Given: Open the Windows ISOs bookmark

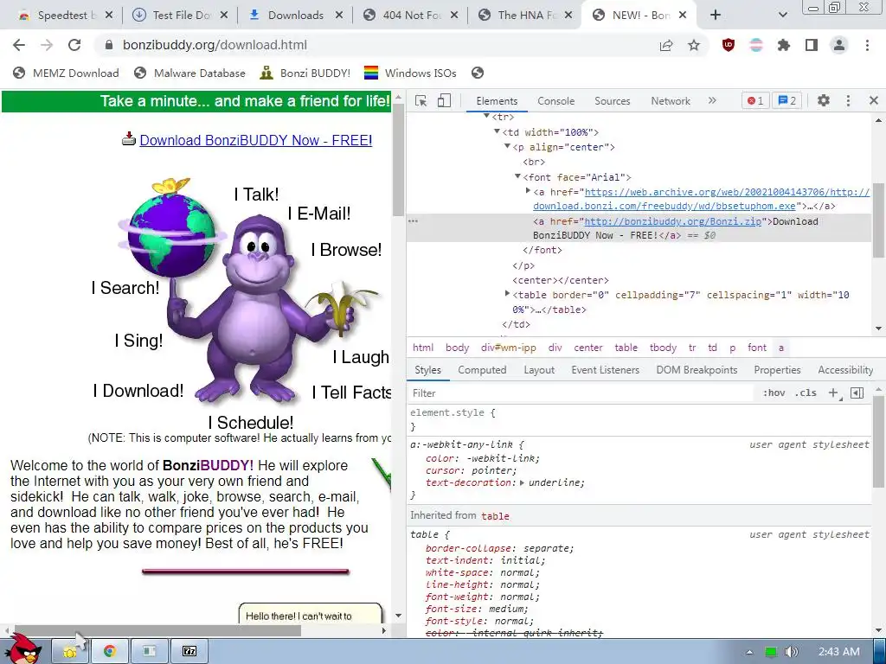Looking at the screenshot, I should (410, 73).
